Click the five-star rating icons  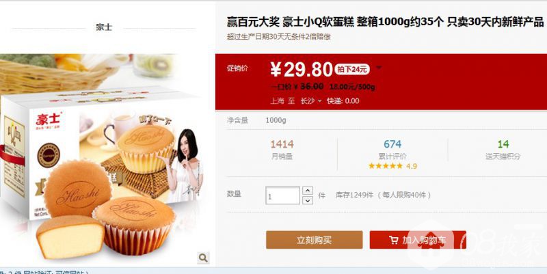386,166
